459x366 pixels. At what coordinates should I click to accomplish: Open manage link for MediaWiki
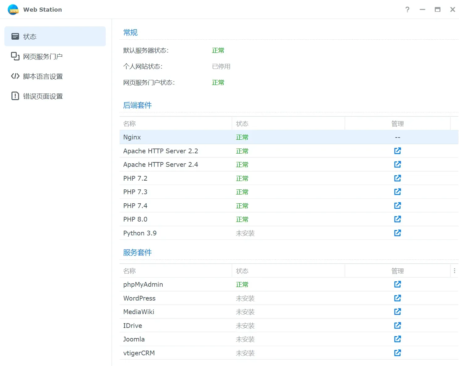point(397,312)
